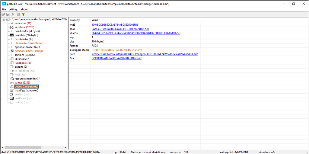This screenshot has height=154, width=309.
Task: Click the save (floppy disk) toolbar icon
Action: (8, 14)
